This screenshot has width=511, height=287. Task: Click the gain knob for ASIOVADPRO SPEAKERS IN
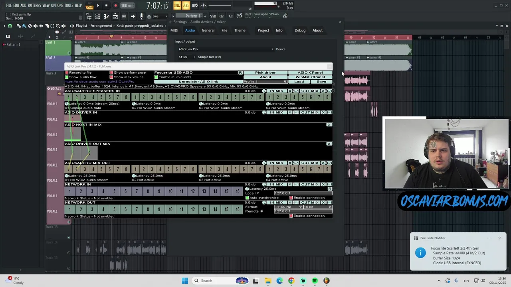tap(264, 91)
